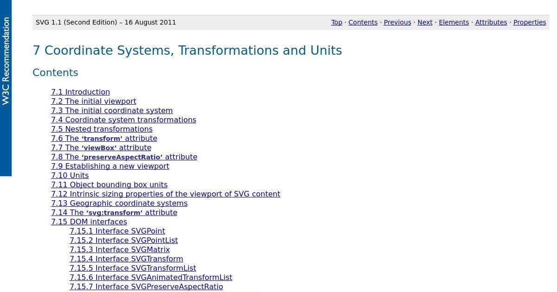Go to 7.4 Coordinate system transformations
This screenshot has height=292, width=557.
(x=123, y=120)
